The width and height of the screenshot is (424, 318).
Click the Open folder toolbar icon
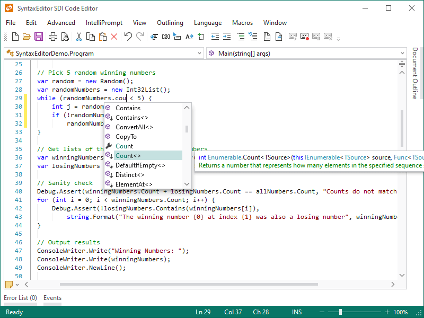(x=26, y=37)
